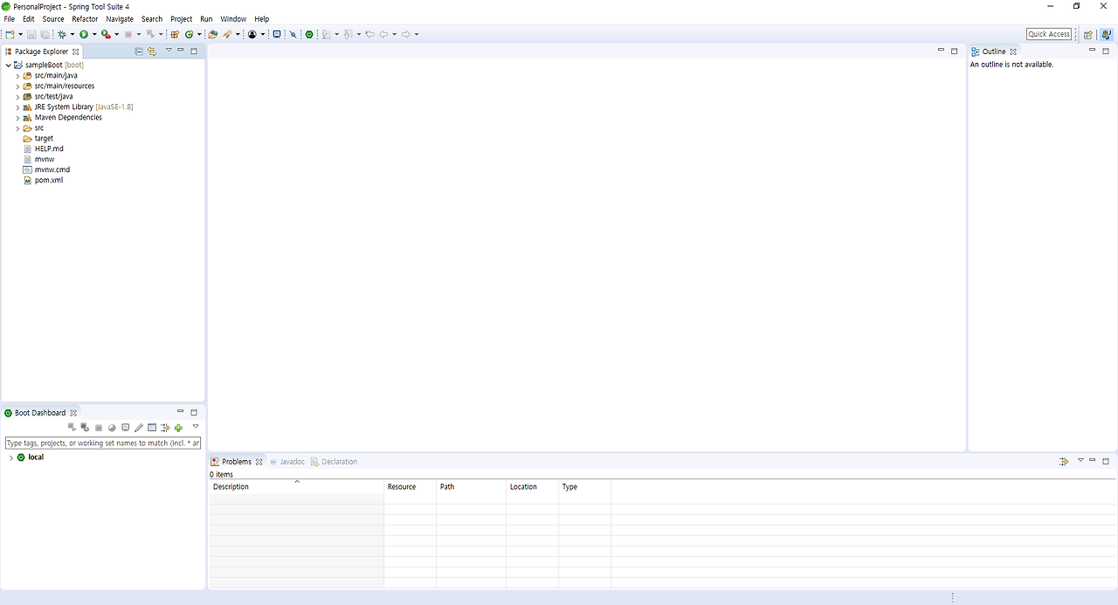Open the Source menu
The image size is (1118, 605).
pyautogui.click(x=53, y=18)
